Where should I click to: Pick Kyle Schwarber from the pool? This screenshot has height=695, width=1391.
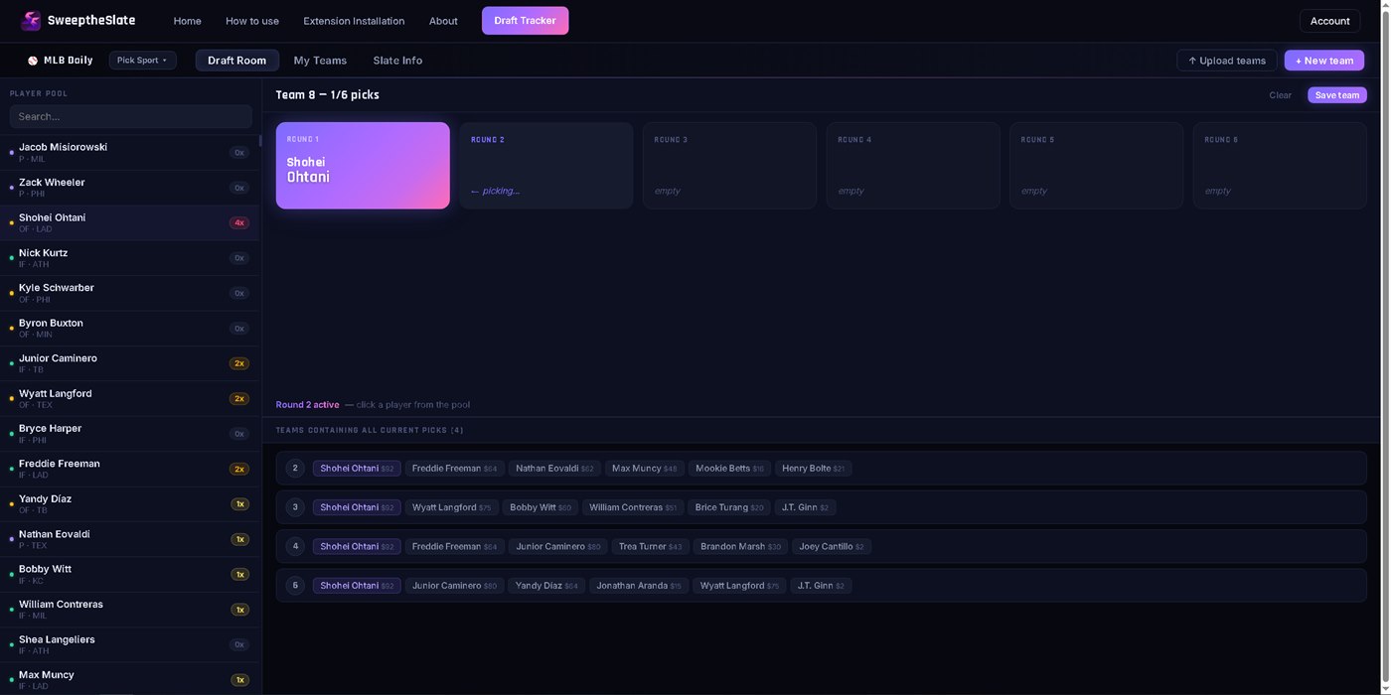129,293
